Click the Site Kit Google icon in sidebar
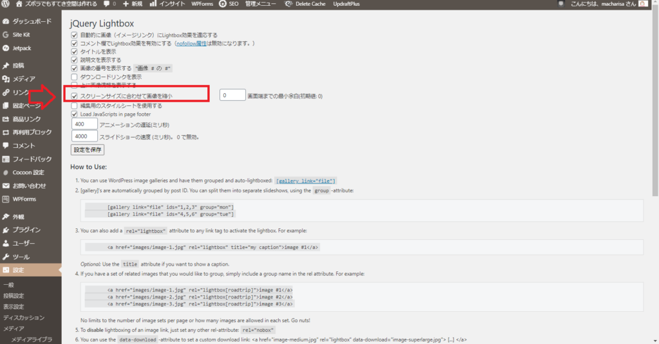Image resolution: width=659 pixels, height=344 pixels. [x=6, y=34]
